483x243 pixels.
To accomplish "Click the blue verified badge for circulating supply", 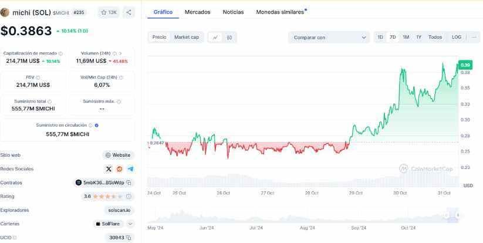I will pos(96,126).
